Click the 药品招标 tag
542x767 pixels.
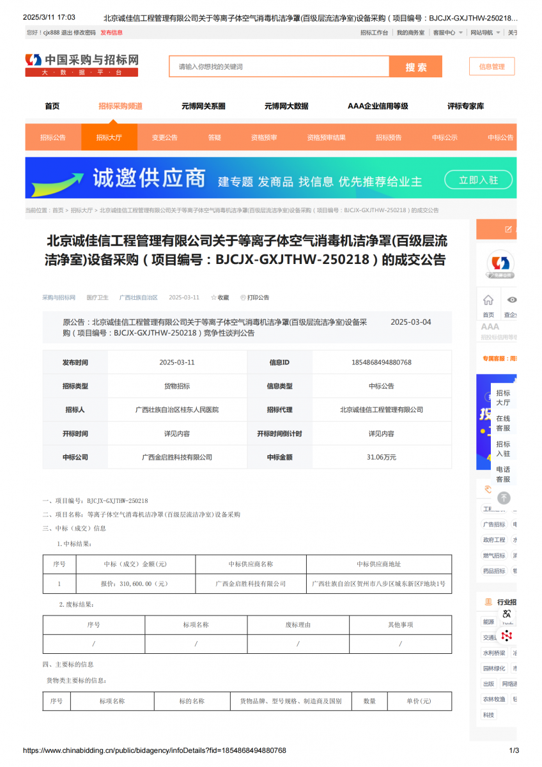494,571
